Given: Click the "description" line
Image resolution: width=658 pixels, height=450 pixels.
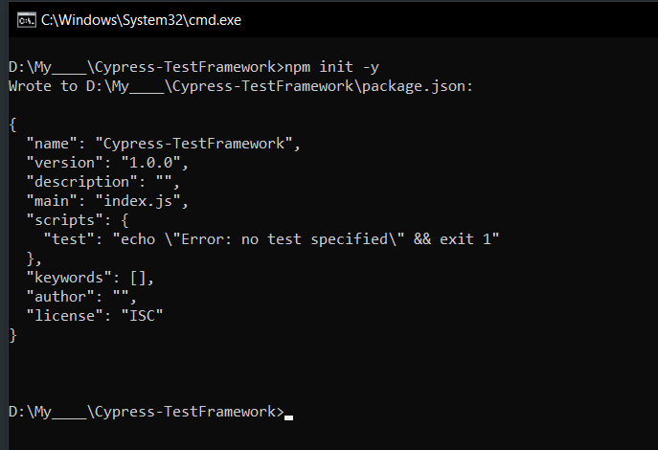Looking at the screenshot, I should [x=103, y=182].
